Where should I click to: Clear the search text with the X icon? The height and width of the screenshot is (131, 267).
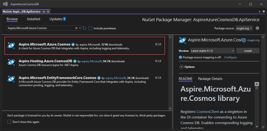point(76,28)
